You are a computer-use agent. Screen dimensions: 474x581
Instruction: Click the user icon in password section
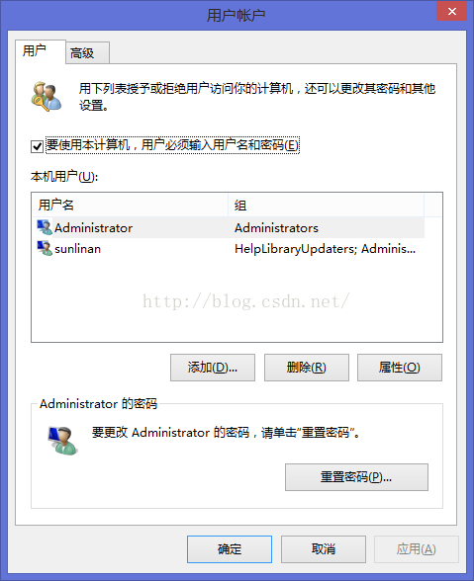62,441
